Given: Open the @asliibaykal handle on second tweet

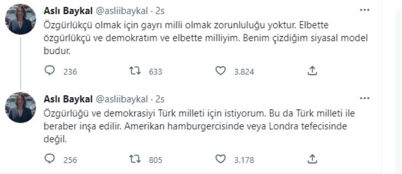Looking at the screenshot, I should (x=121, y=99).
